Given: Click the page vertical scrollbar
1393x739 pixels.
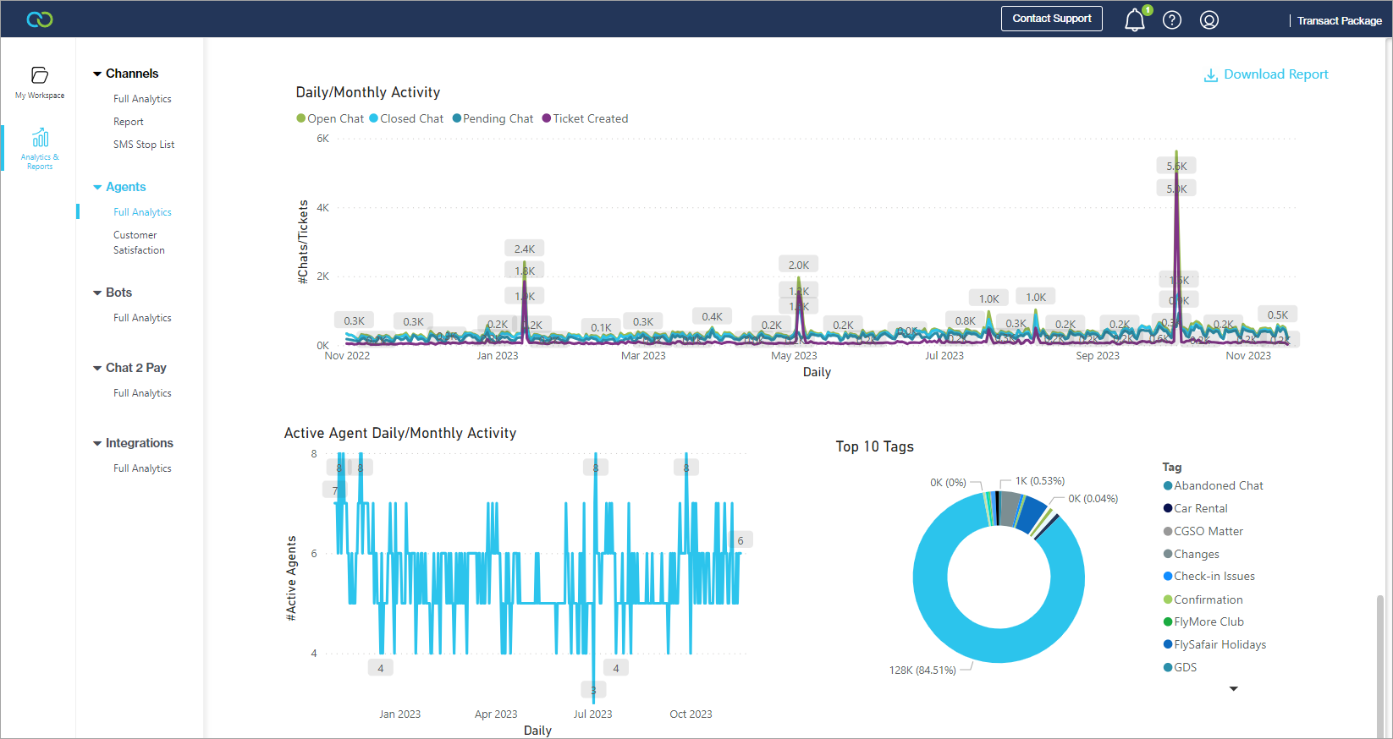Looking at the screenshot, I should [x=1380, y=665].
